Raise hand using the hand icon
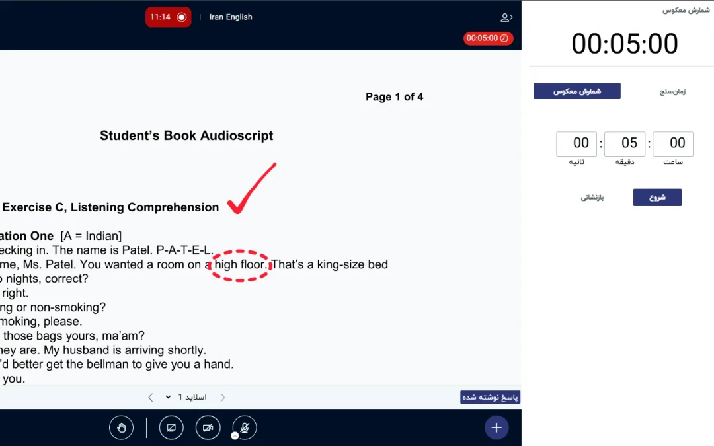Image resolution: width=714 pixels, height=446 pixels. [121, 427]
